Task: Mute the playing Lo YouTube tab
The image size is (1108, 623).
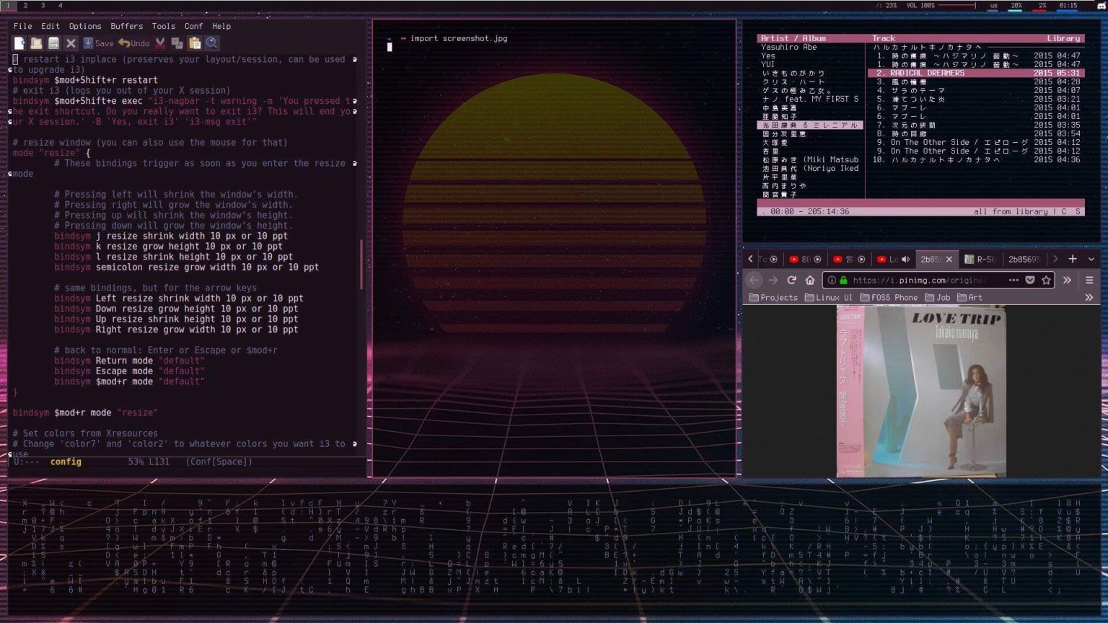Action: (x=906, y=259)
